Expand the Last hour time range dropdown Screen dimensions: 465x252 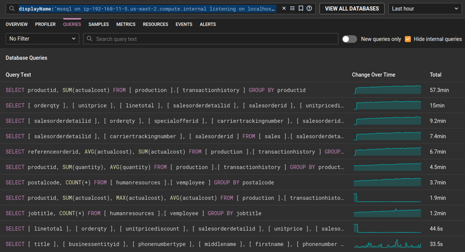[424, 9]
